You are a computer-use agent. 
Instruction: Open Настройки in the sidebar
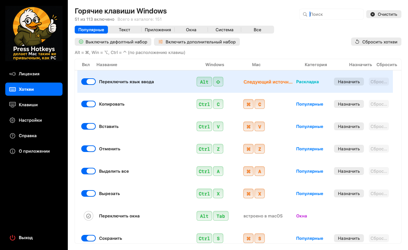[x=34, y=120]
